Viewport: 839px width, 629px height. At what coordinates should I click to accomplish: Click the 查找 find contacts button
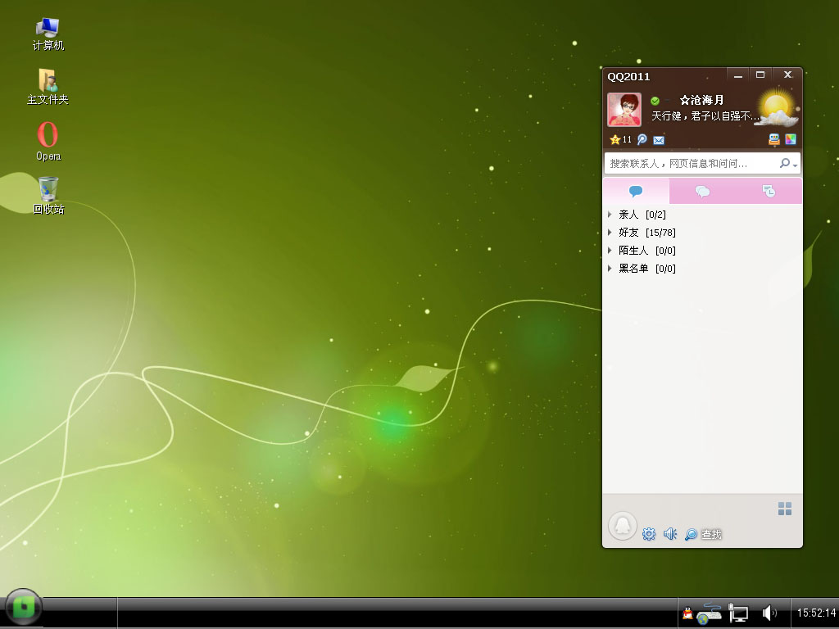[x=703, y=534]
